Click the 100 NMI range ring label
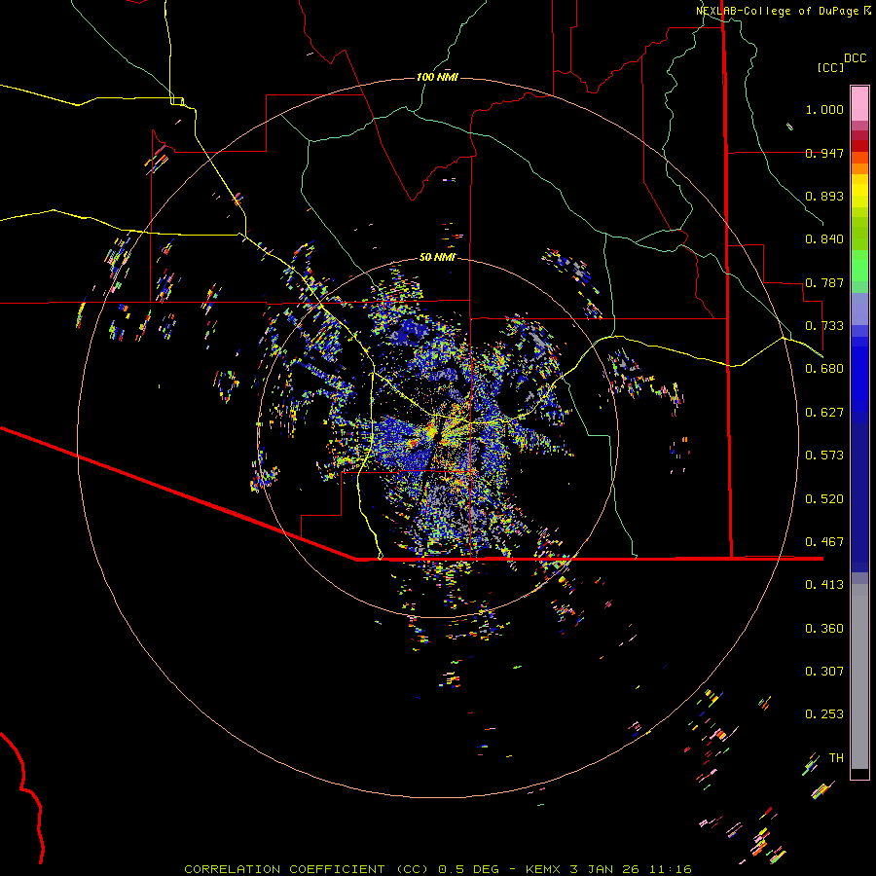Image resolution: width=876 pixels, height=876 pixels. (437, 77)
